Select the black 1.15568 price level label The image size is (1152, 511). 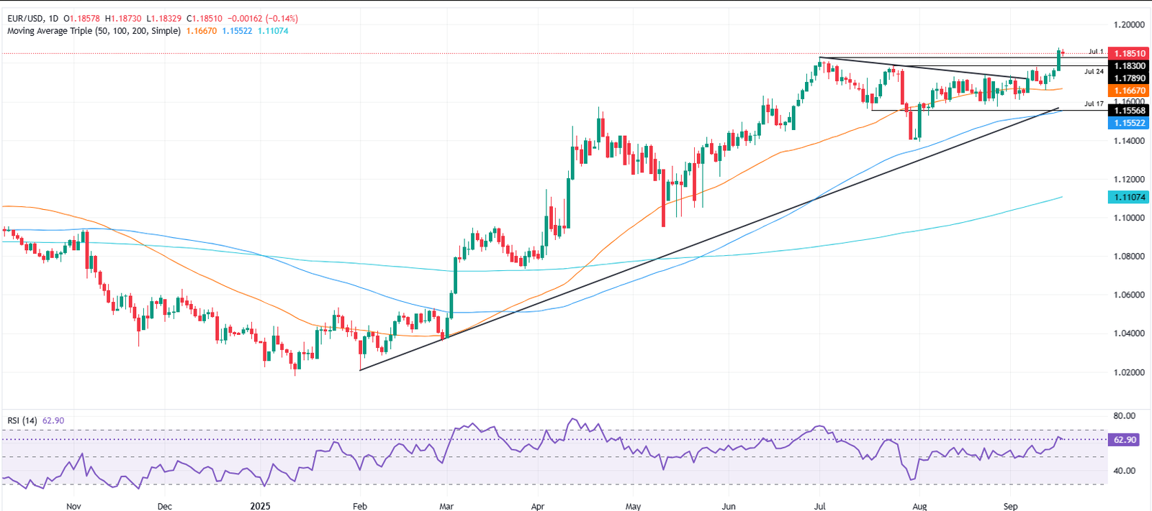1129,111
